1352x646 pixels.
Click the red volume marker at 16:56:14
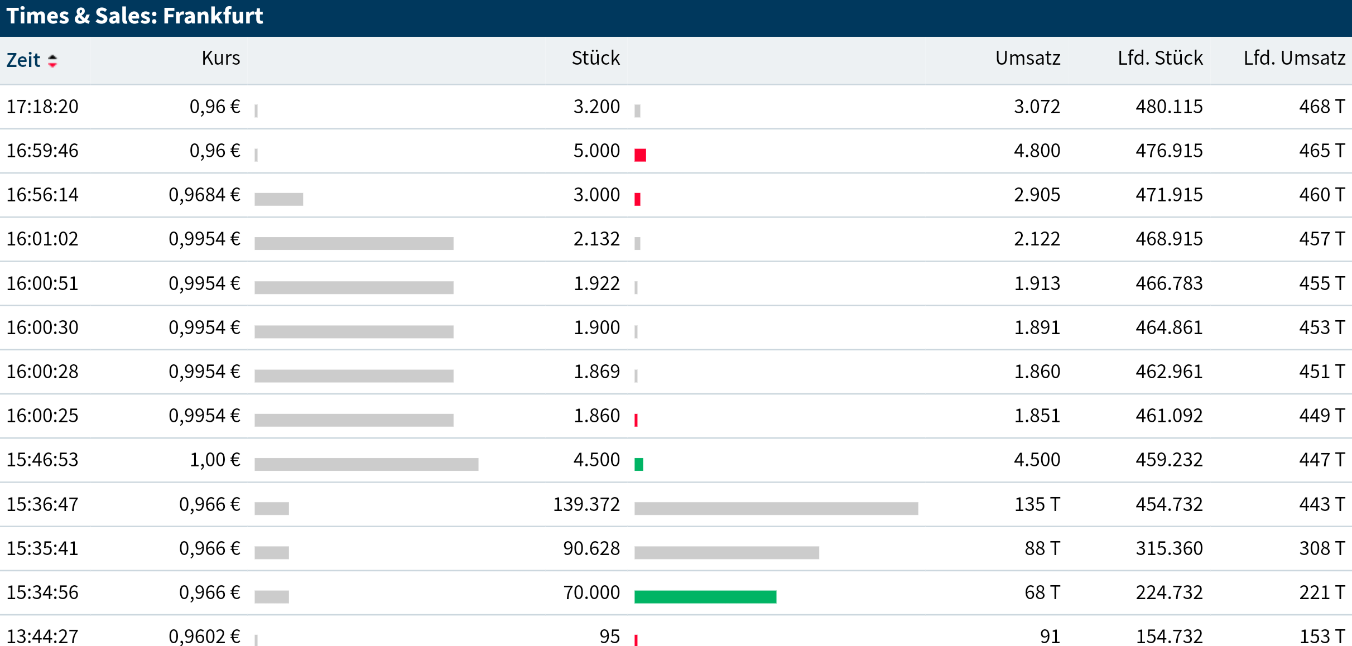click(637, 199)
